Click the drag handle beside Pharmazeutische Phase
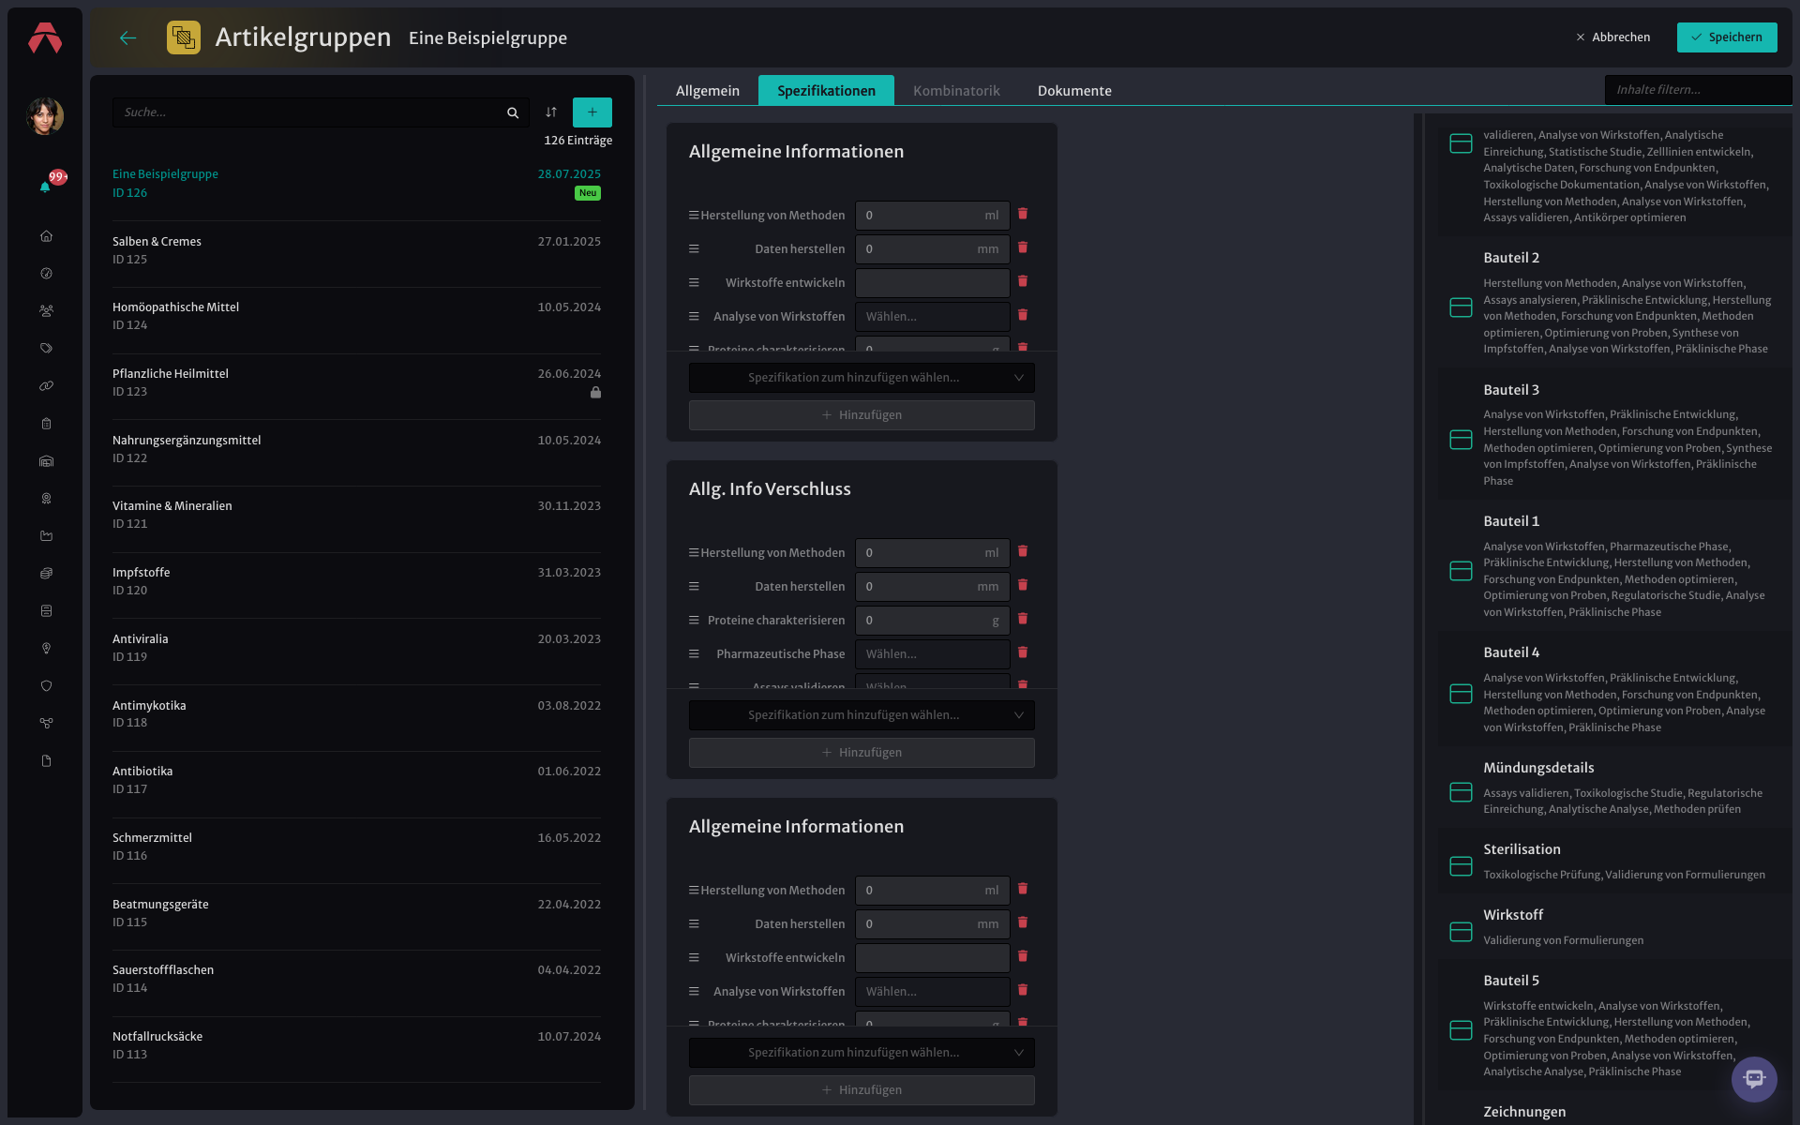 (694, 654)
